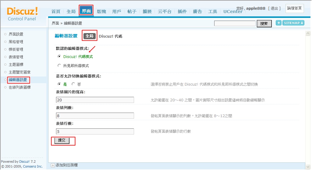Focus the 表情列數 field with 8
Screen dimensions: 312x170
[x=95, y=116]
